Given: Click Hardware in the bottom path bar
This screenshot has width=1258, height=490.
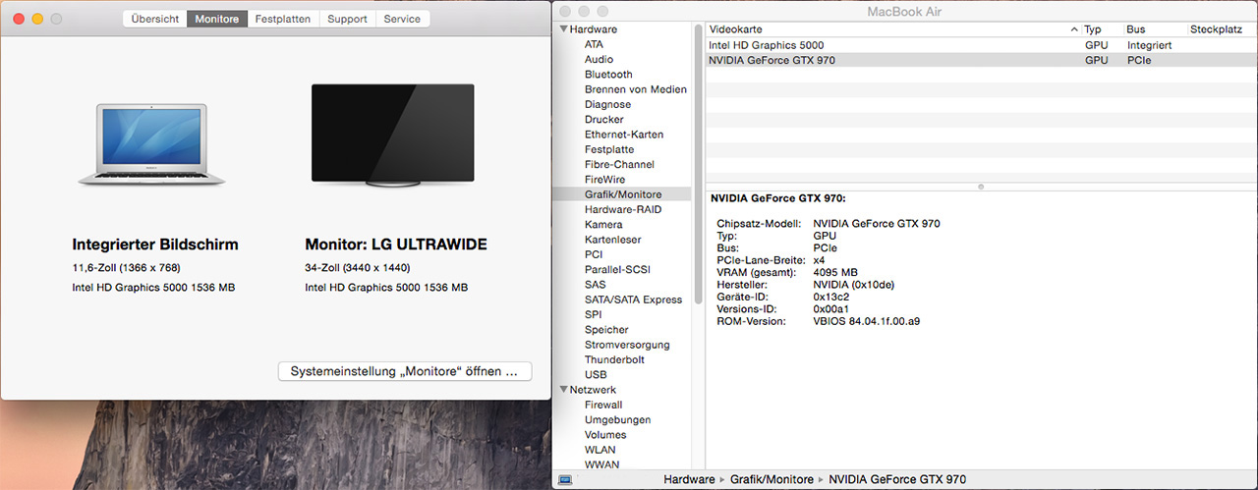Looking at the screenshot, I should coord(689,480).
